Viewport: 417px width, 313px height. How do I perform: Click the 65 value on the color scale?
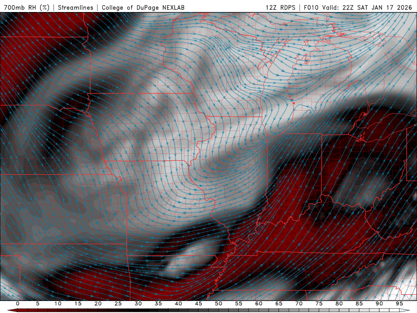[279, 304]
